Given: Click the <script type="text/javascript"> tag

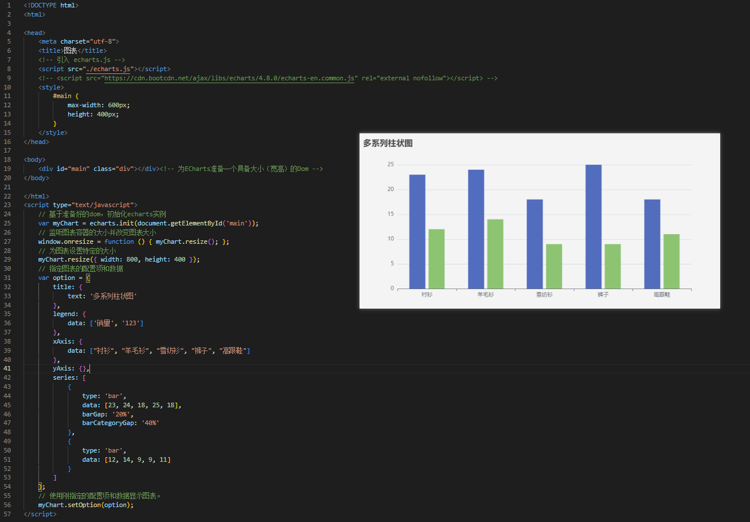Looking at the screenshot, I should pos(80,205).
